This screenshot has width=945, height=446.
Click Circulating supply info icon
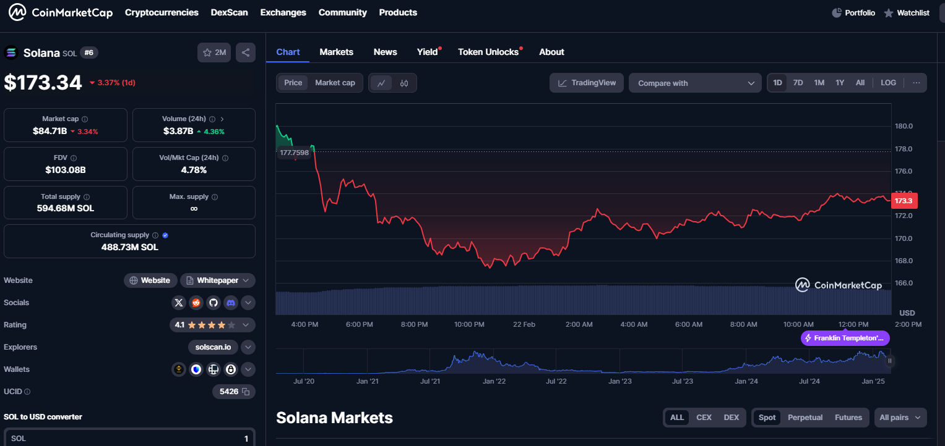[155, 235]
